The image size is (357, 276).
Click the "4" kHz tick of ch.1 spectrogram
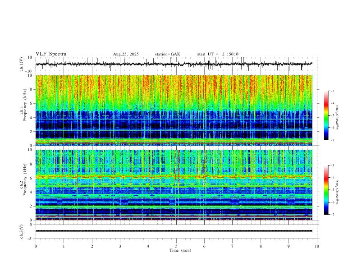tap(31, 118)
